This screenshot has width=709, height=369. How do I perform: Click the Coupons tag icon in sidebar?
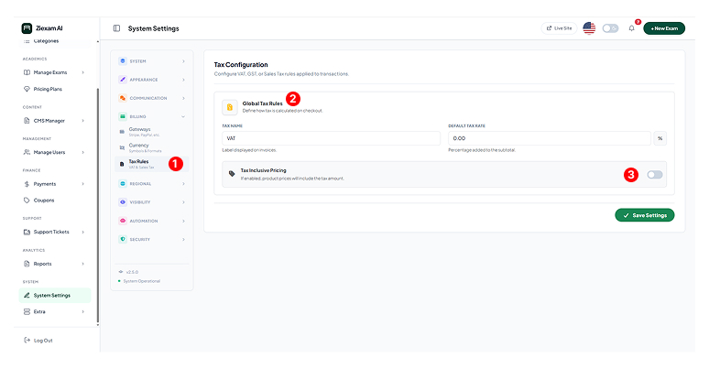pos(27,200)
